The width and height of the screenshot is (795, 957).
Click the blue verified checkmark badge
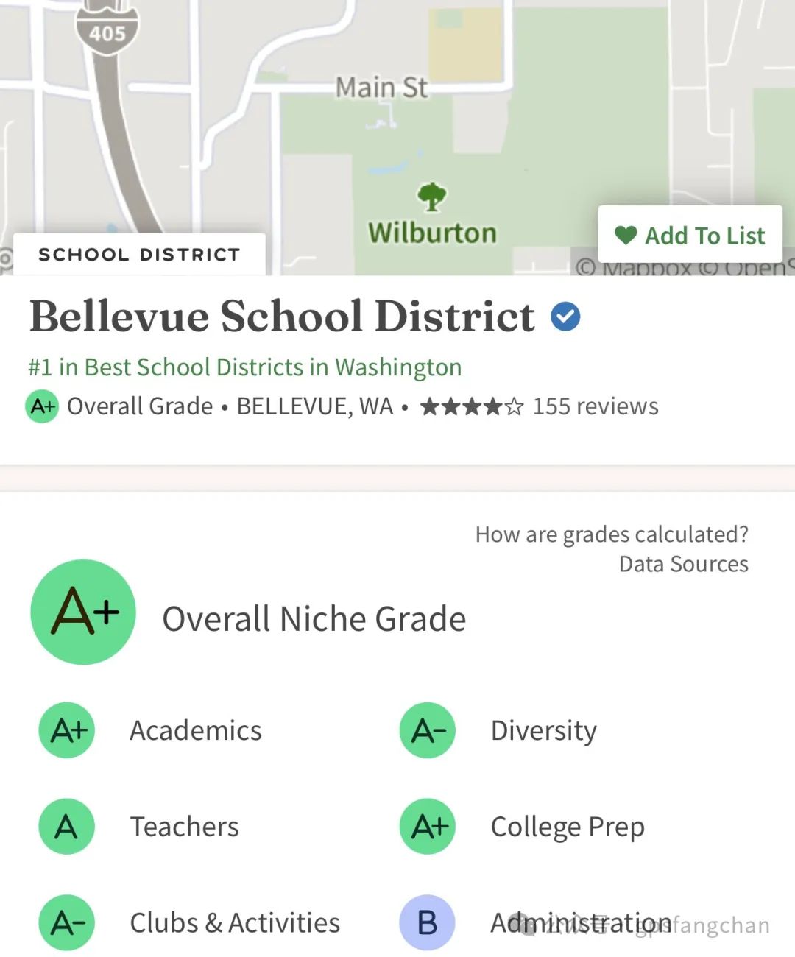565,317
